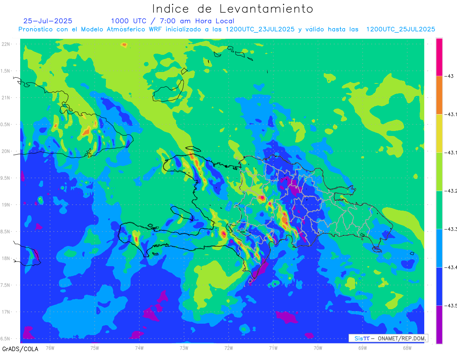Click the '22N' latitude label
The width and height of the screenshot is (457, 353).
[6, 44]
